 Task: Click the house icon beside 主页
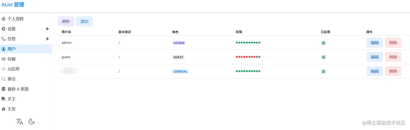click(4, 109)
